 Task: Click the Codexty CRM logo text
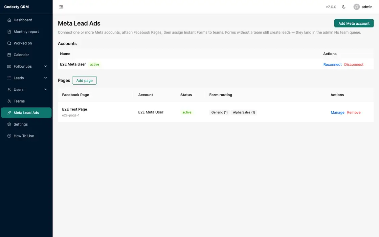(17, 7)
